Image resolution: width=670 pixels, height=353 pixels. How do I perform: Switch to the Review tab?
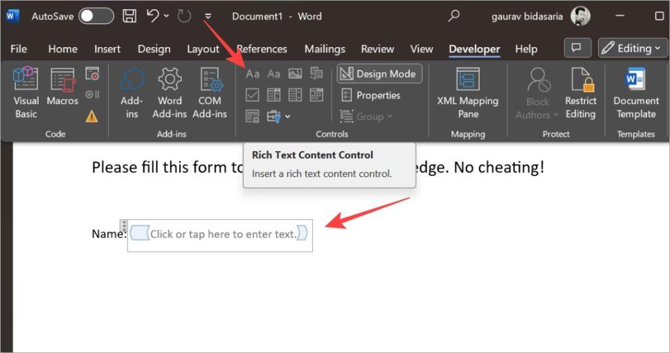378,49
